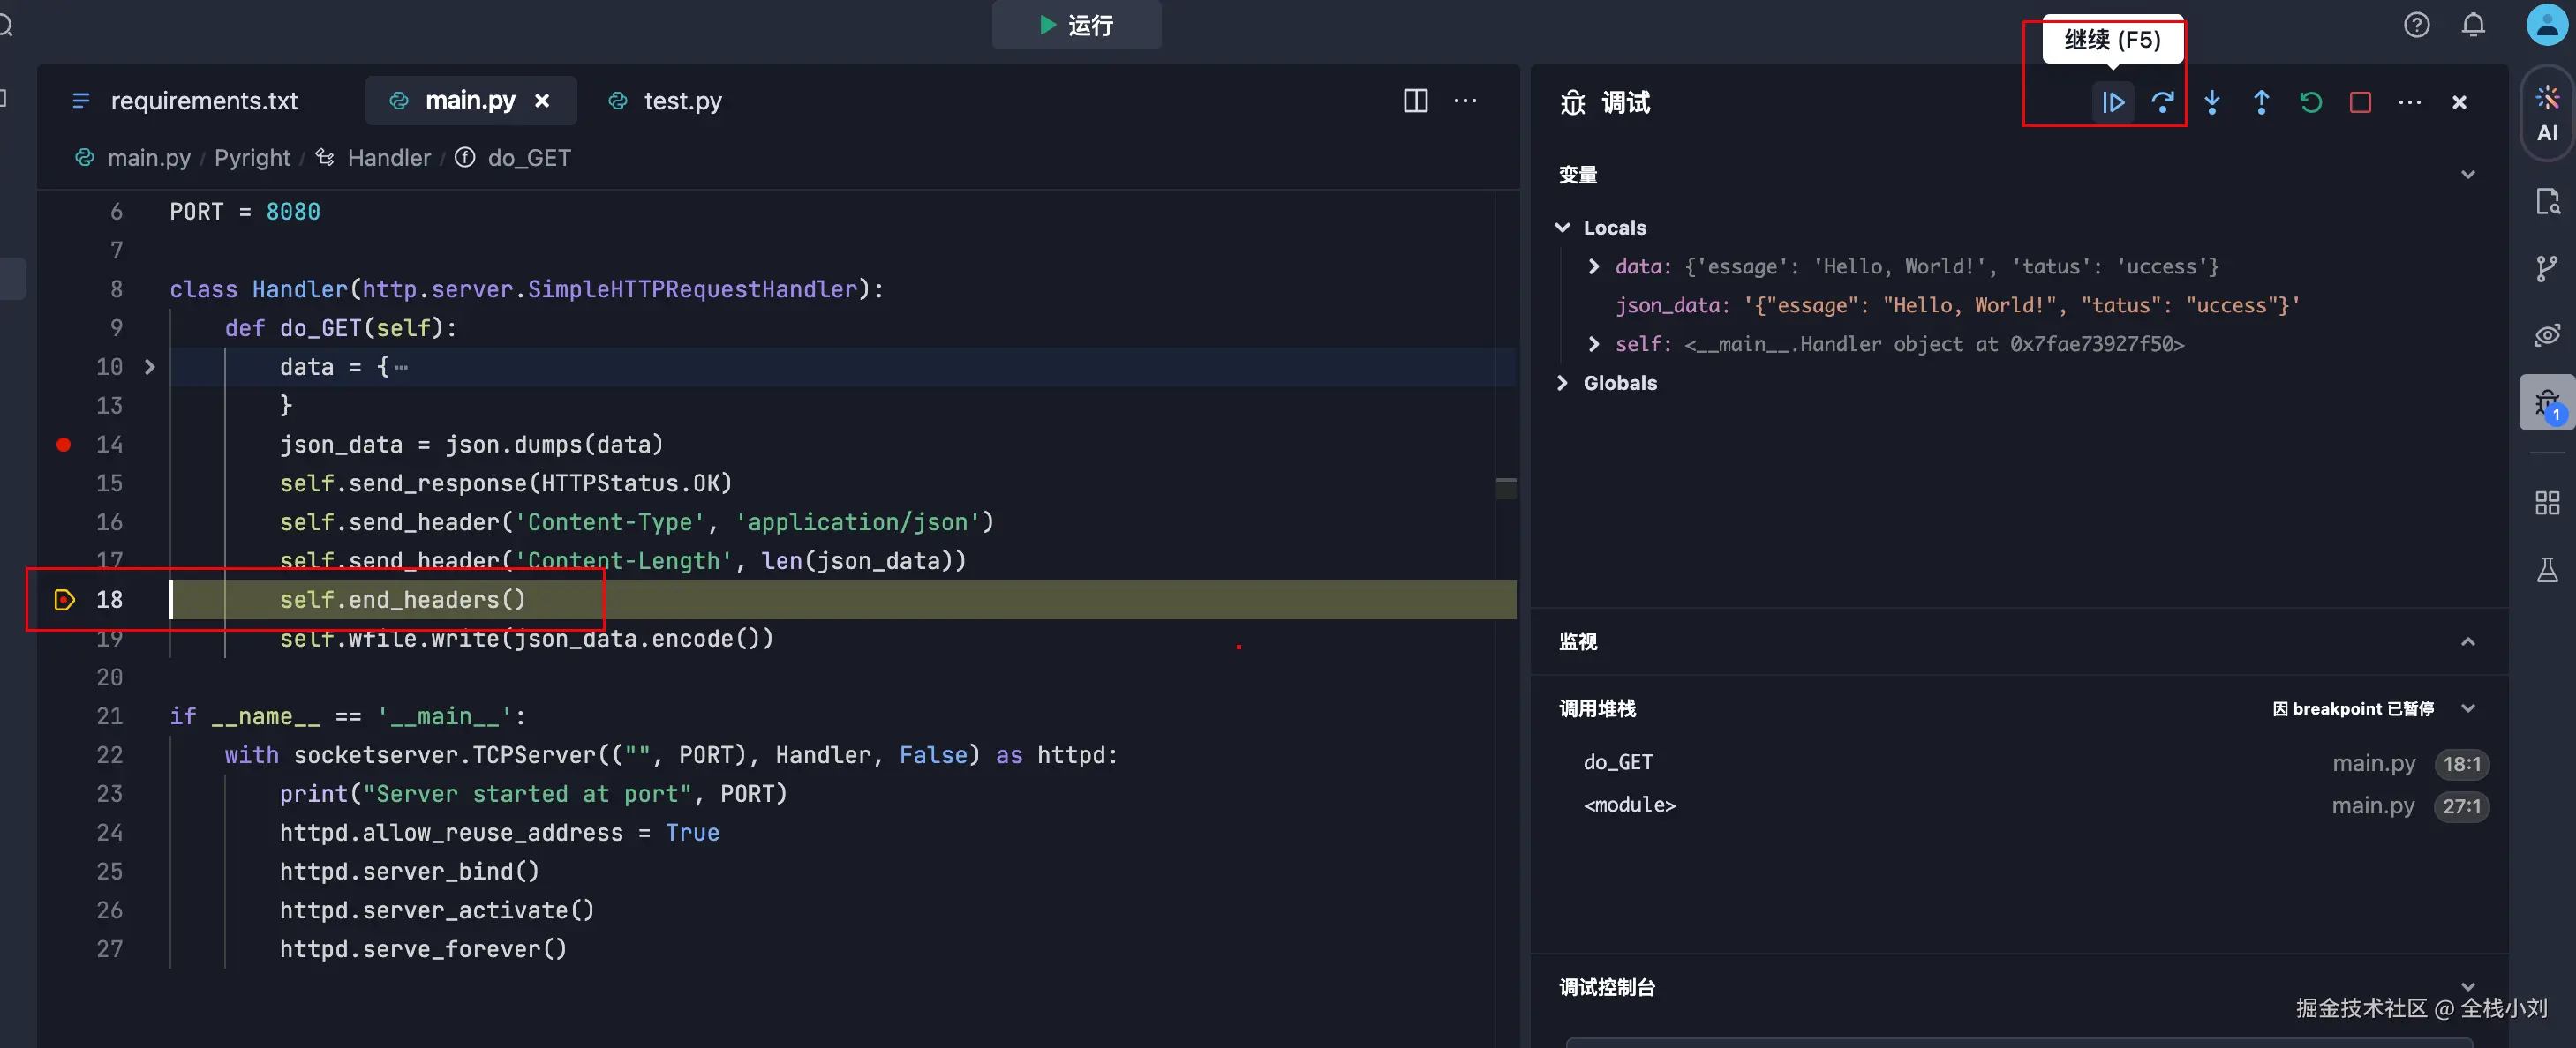Open the AI assistant sidebar icon

point(2547,113)
